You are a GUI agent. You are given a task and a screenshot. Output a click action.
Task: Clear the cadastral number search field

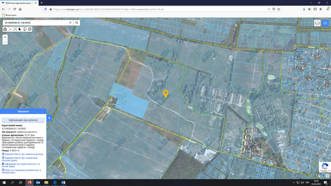click(70, 22)
